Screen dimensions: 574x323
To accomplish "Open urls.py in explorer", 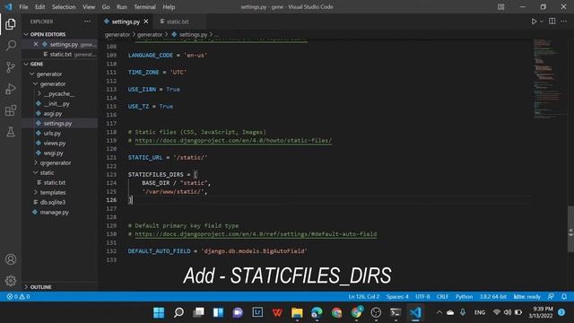I will [x=52, y=134].
